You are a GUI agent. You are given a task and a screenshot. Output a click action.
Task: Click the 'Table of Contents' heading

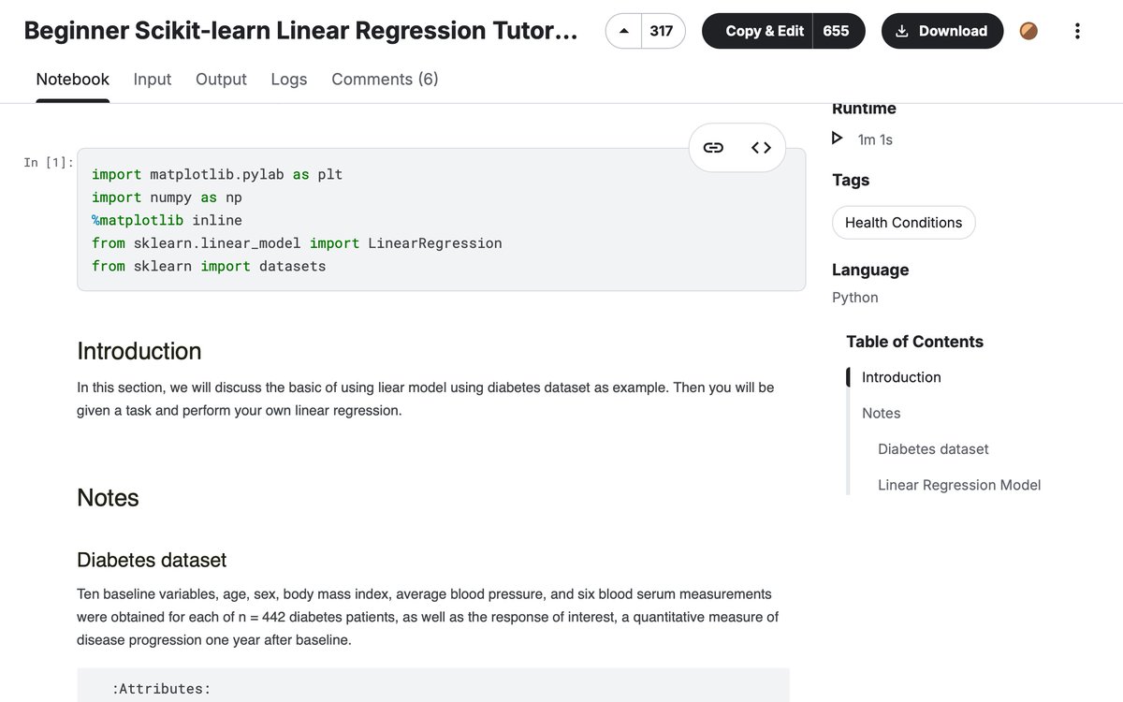(914, 342)
